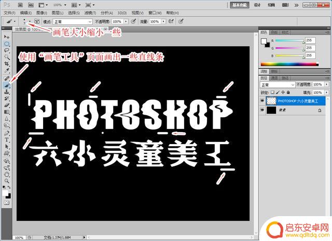Viewport: 332px width, 241px height.
Task: Toggle lock transparent pixels
Action: tap(272, 92)
